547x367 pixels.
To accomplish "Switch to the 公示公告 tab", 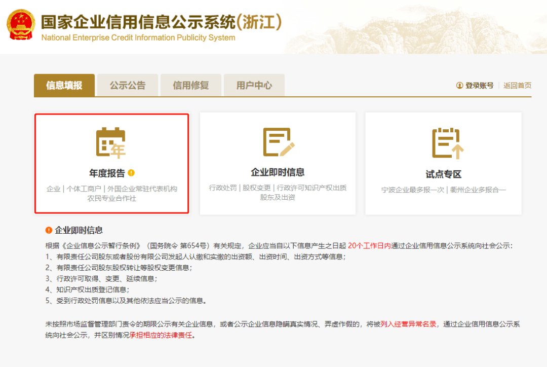I will pyautogui.click(x=127, y=85).
